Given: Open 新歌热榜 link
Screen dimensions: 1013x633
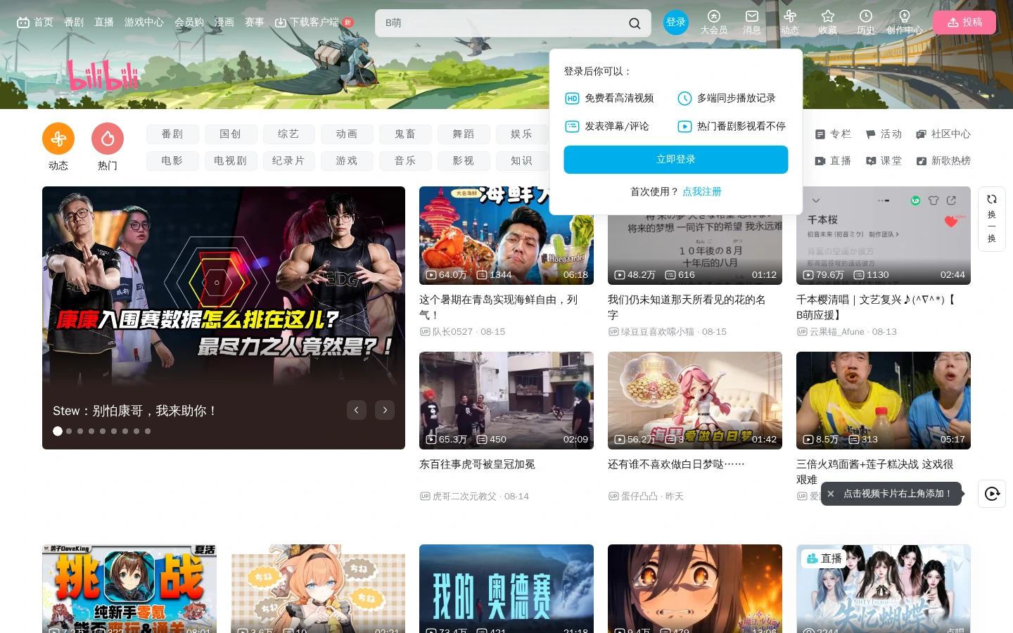Looking at the screenshot, I should coord(943,160).
